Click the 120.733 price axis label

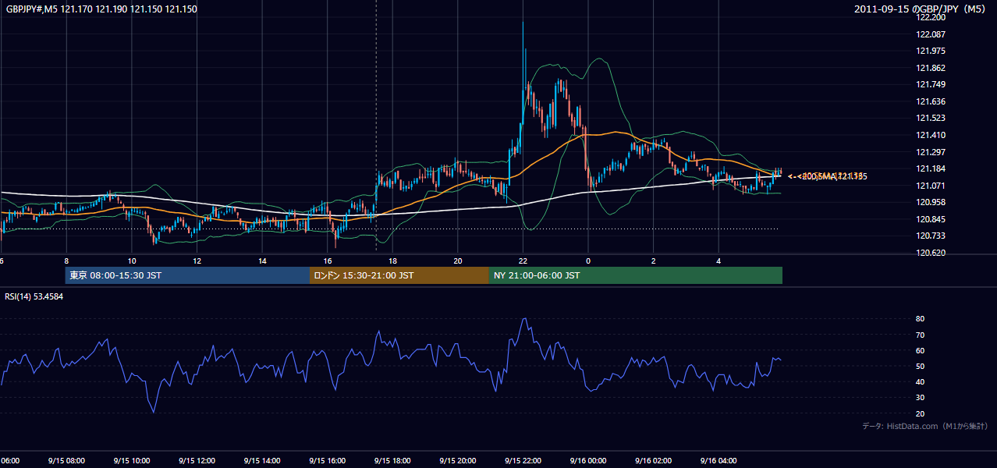929,236
